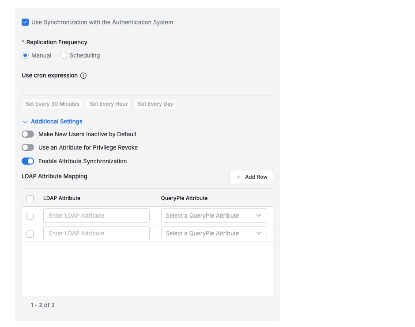This screenshot has width=415, height=327.
Task: Open second row QueryPie Attribute dropdown
Action: (x=214, y=234)
